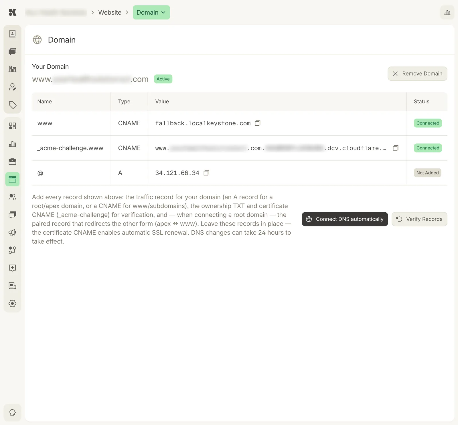Screen dimensions: 458x425
Task: Open the contact card sidebar icon
Action: tap(12, 34)
